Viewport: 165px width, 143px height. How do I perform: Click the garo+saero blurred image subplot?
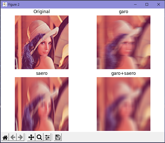pyautogui.click(x=124, y=104)
